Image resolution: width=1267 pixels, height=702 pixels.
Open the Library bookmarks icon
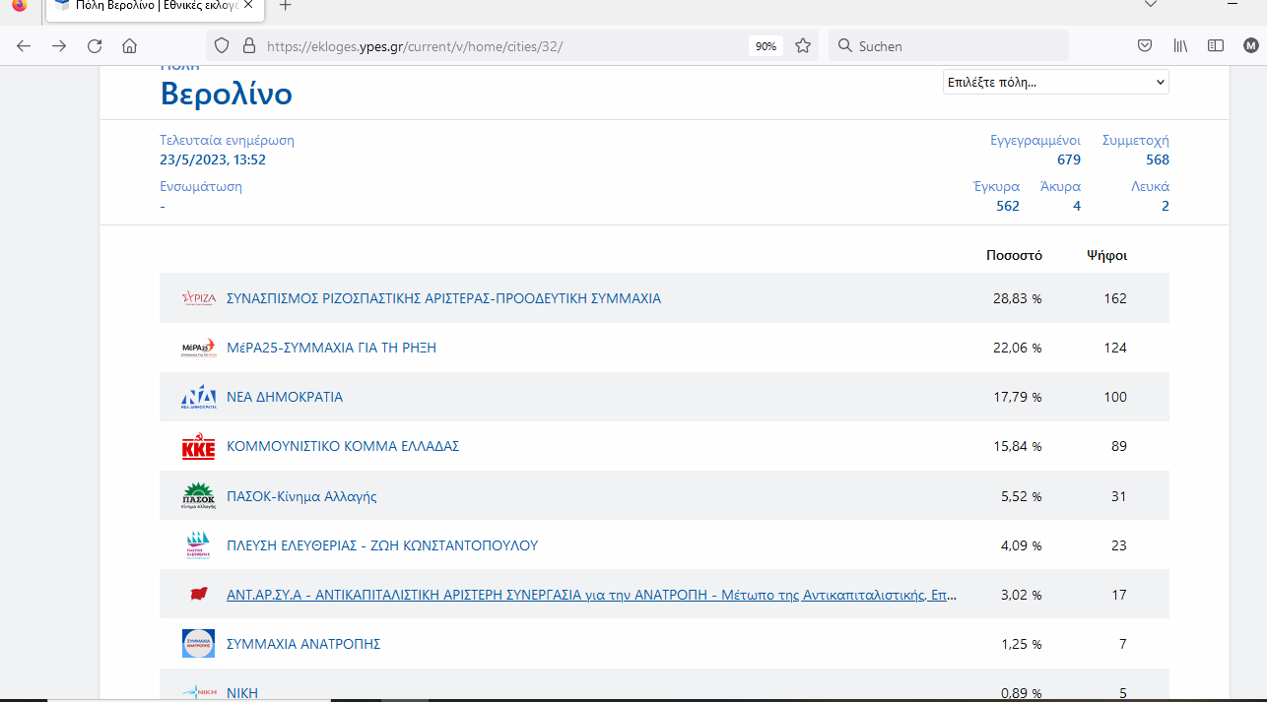point(1180,45)
